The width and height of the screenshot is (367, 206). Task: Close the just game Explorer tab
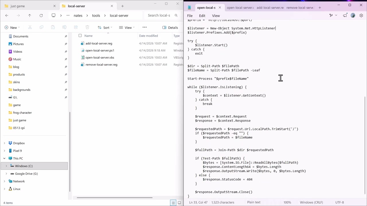pos(54,6)
